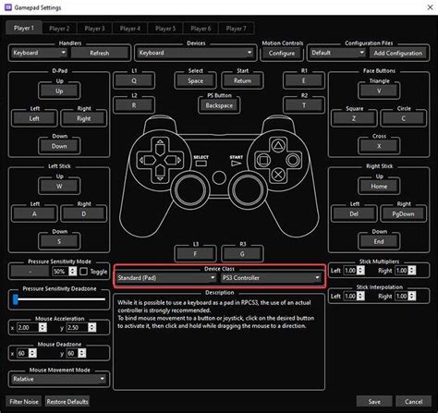The height and width of the screenshot is (413, 438).
Task: Rebind Right Stick Right key PgDown
Action: [404, 214]
